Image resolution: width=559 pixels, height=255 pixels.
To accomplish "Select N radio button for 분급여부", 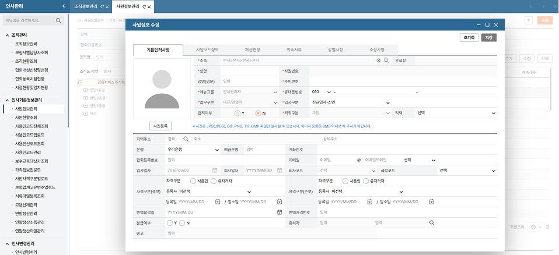I will [181, 223].
